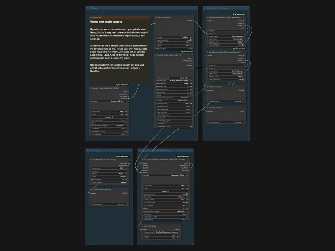Toggle auto_download in Seedance reference node
Image resolution: width=335 pixels, height=251 pixels.
point(165,202)
